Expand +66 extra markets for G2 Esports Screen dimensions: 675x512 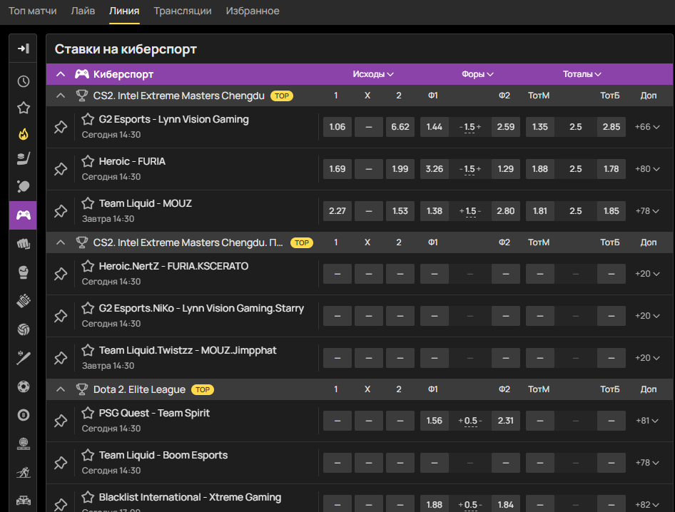click(647, 127)
